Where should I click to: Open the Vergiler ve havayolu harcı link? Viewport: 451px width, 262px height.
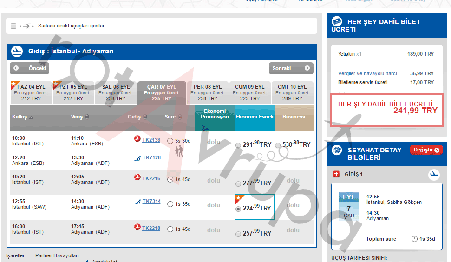click(x=367, y=73)
